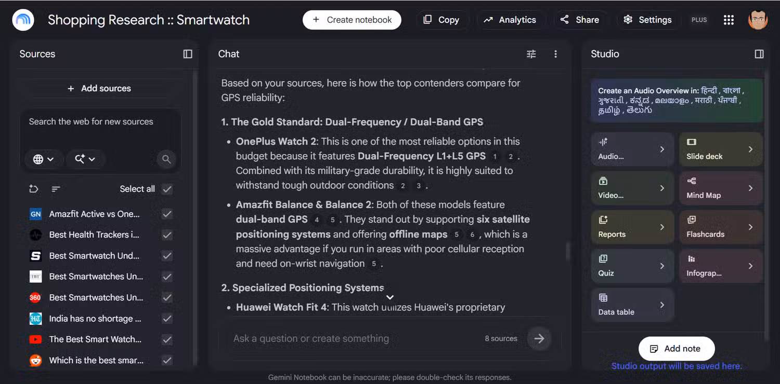780x384 pixels.
Task: Click the send arrow button
Action: click(x=539, y=338)
